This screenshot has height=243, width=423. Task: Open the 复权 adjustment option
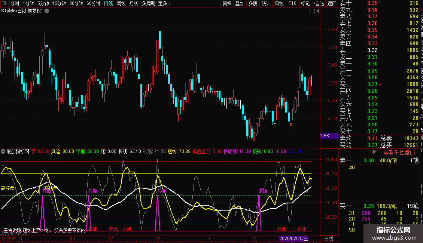tap(227, 3)
